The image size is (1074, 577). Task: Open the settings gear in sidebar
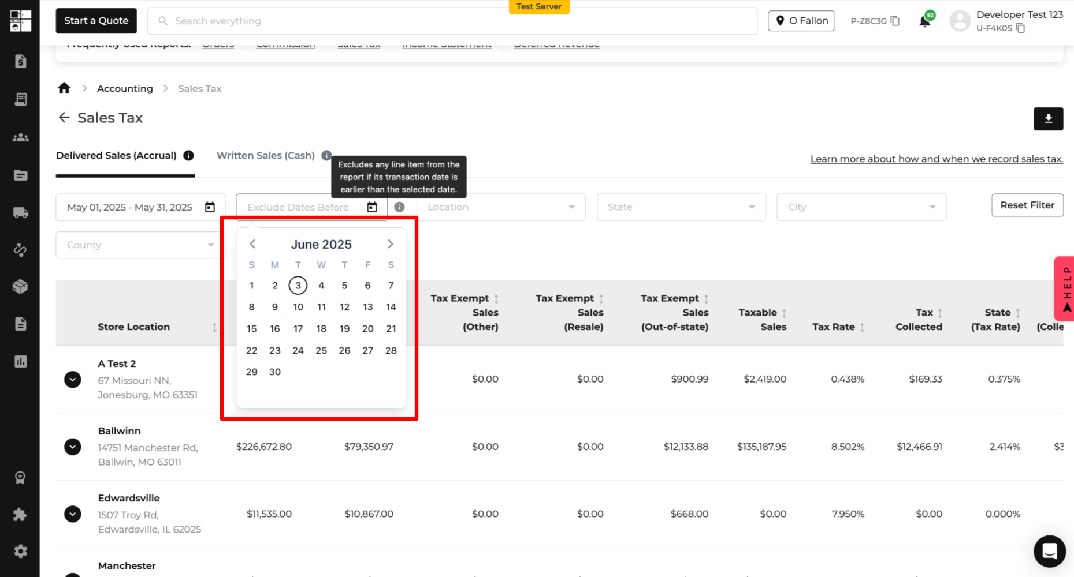point(21,551)
